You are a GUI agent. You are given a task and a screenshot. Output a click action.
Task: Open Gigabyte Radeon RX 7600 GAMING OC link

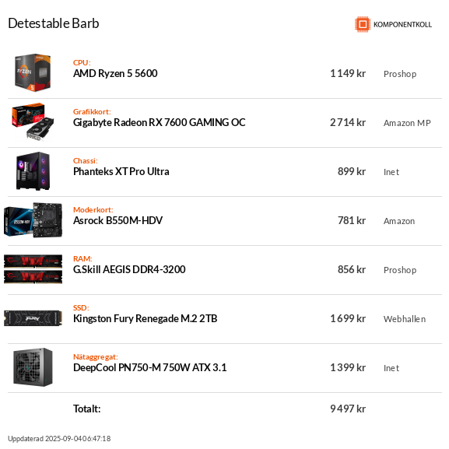(160, 122)
